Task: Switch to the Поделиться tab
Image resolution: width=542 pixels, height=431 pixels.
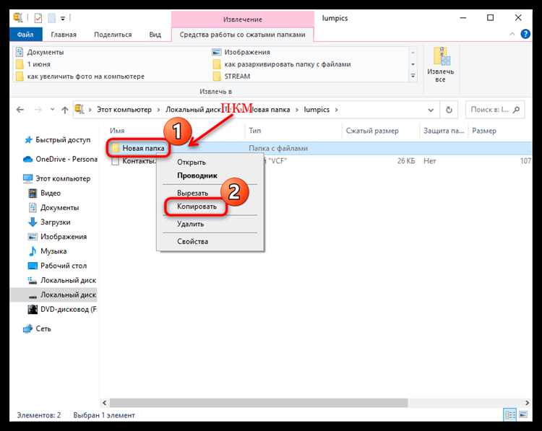Action: [x=113, y=34]
